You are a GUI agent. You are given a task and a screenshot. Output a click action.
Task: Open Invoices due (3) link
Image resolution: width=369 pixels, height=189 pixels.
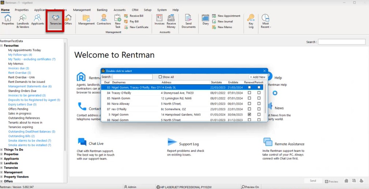tap(19, 68)
